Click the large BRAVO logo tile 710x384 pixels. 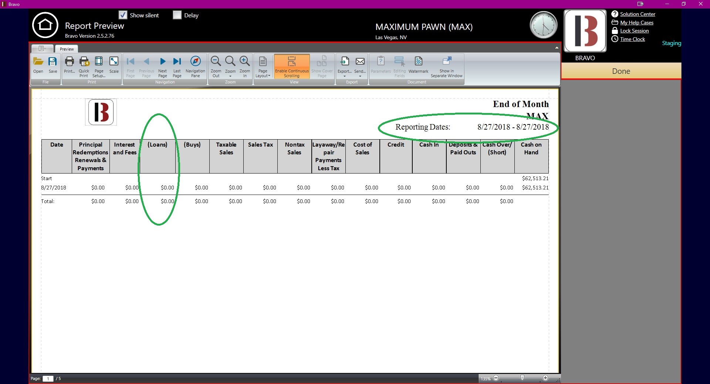tap(585, 31)
